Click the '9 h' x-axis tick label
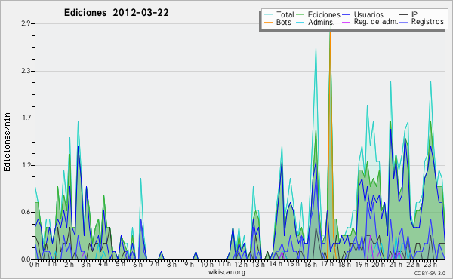Screen dimensions: 453x279 pos(189,264)
